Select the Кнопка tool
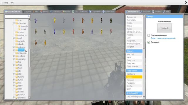 pyautogui.click(x=134, y=23)
